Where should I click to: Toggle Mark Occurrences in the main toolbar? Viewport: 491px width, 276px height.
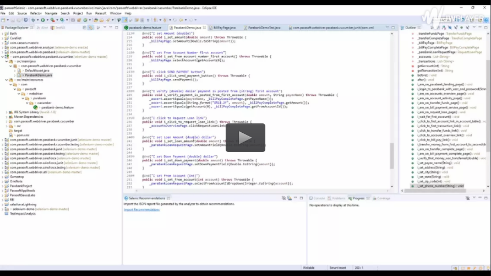click(x=125, y=20)
